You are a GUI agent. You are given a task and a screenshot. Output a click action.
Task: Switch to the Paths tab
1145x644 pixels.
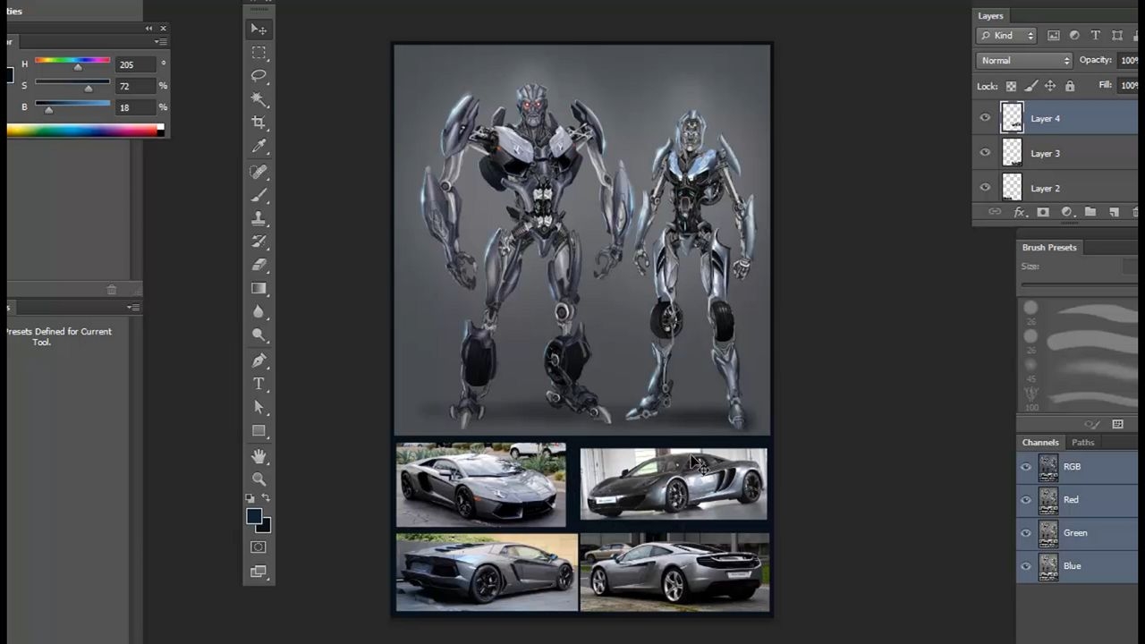pos(1083,443)
